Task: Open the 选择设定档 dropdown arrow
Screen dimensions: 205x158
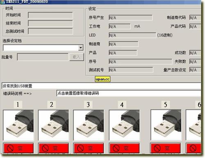Action: 81,48
